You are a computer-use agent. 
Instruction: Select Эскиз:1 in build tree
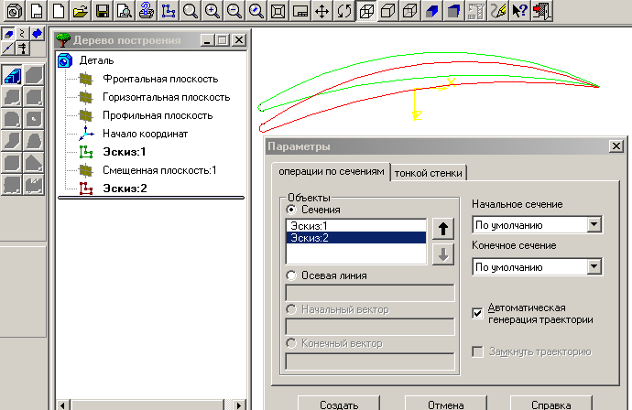[125, 152]
